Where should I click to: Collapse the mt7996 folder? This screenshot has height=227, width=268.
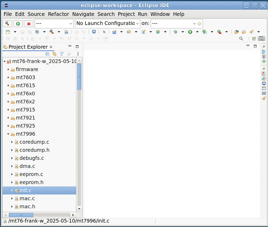8,134
